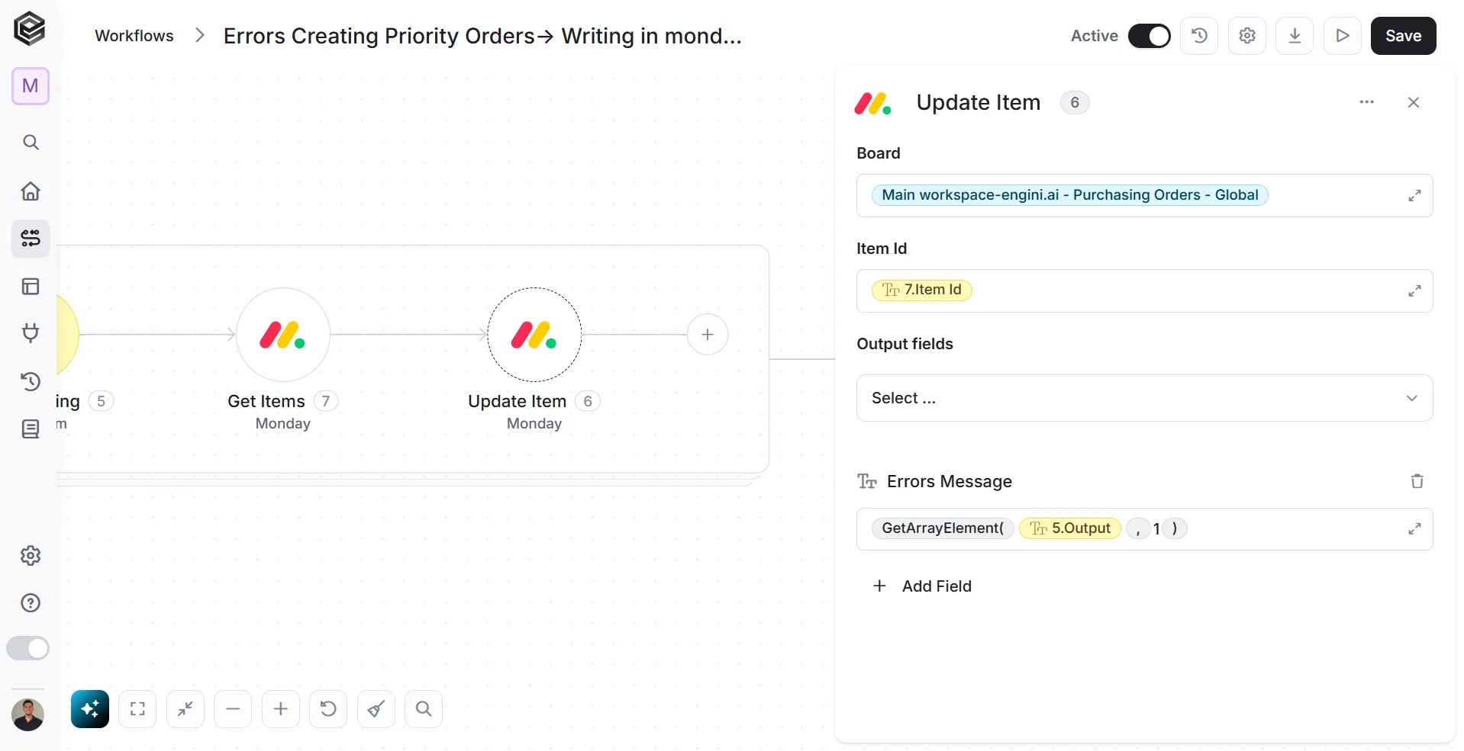The height and width of the screenshot is (751, 1464).
Task: Save the workflow
Action: coord(1403,36)
